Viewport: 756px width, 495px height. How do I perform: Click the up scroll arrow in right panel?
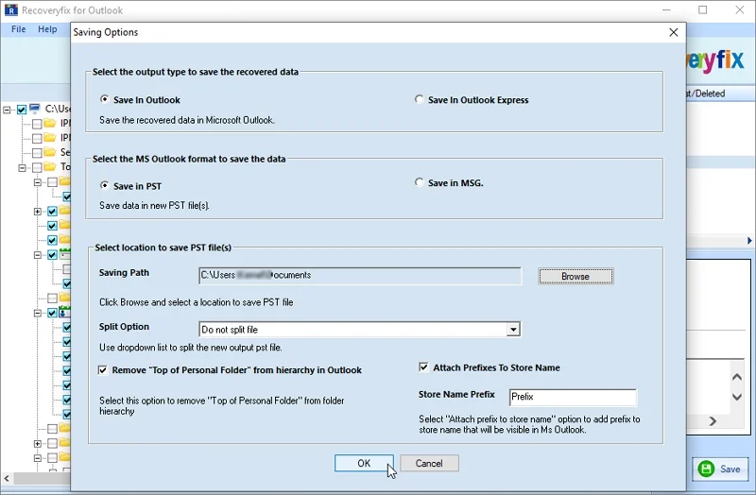point(737,377)
